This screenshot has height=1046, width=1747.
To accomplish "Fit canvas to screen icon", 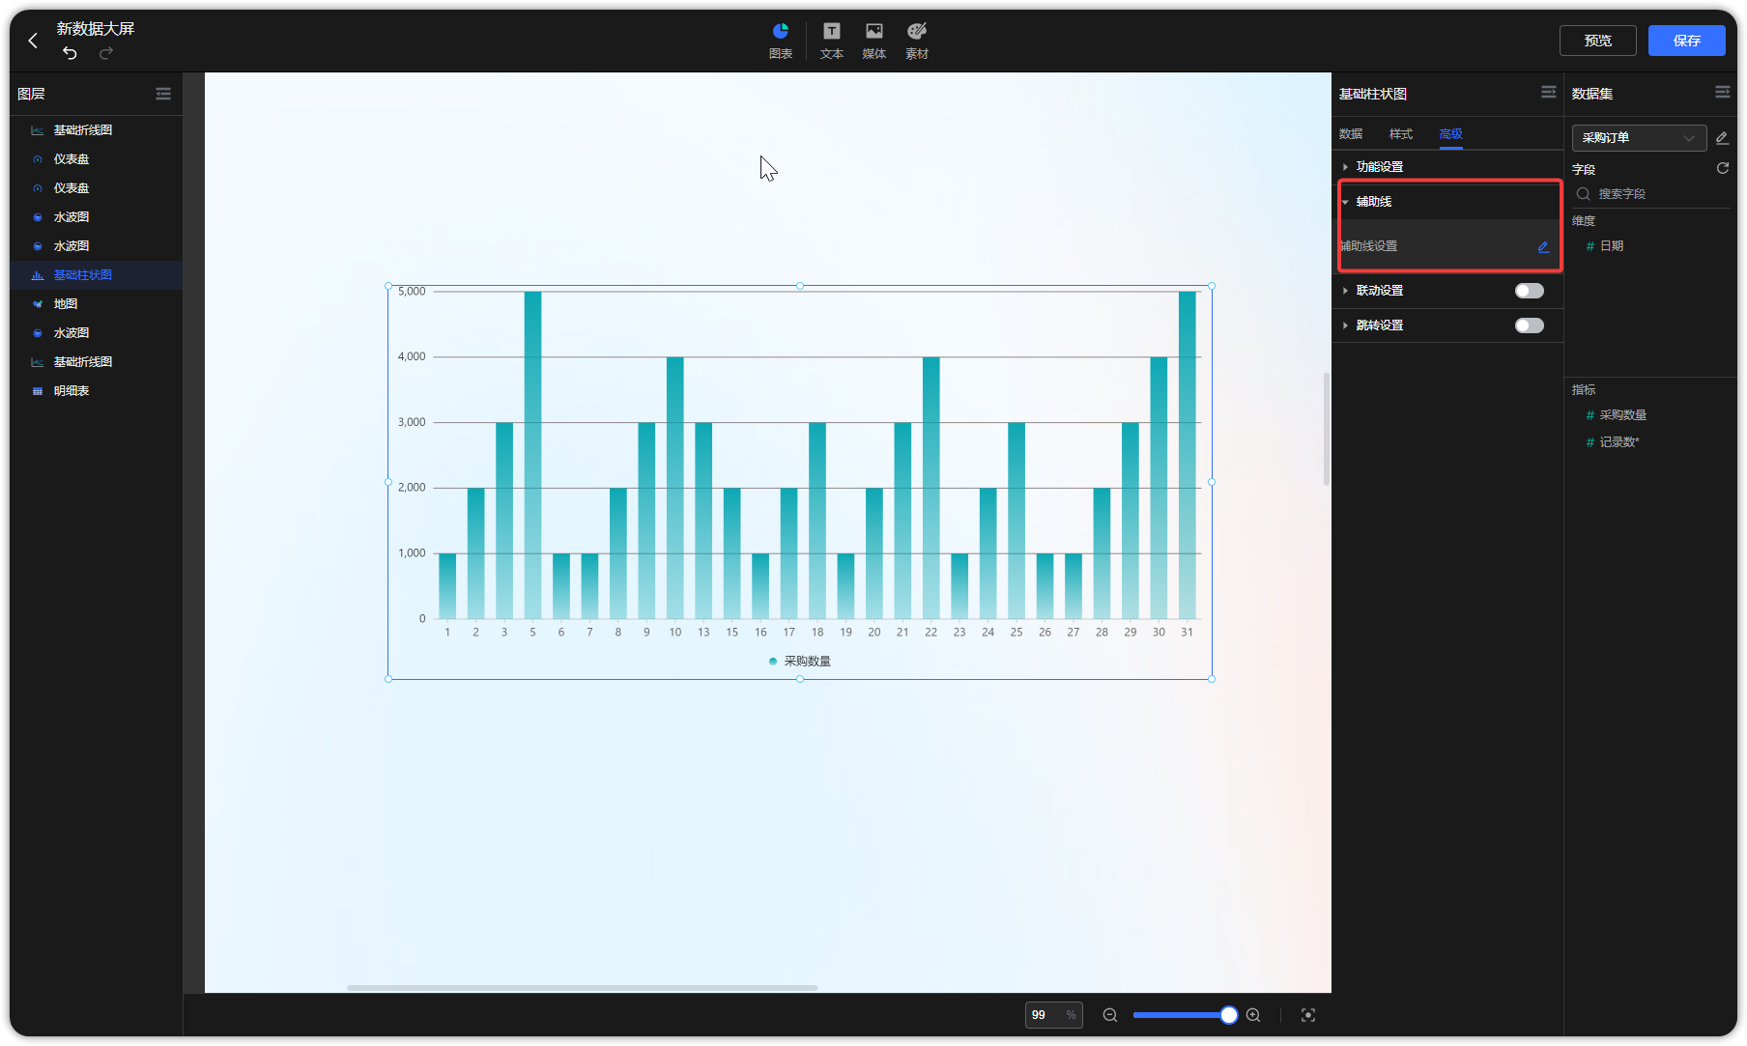I will coord(1308,1015).
